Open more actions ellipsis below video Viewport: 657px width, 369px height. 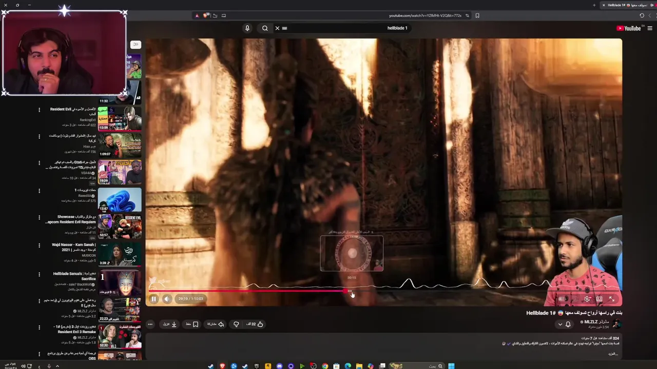click(150, 324)
